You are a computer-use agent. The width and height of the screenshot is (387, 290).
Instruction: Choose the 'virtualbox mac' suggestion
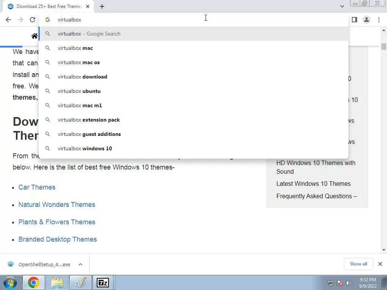pos(193,48)
